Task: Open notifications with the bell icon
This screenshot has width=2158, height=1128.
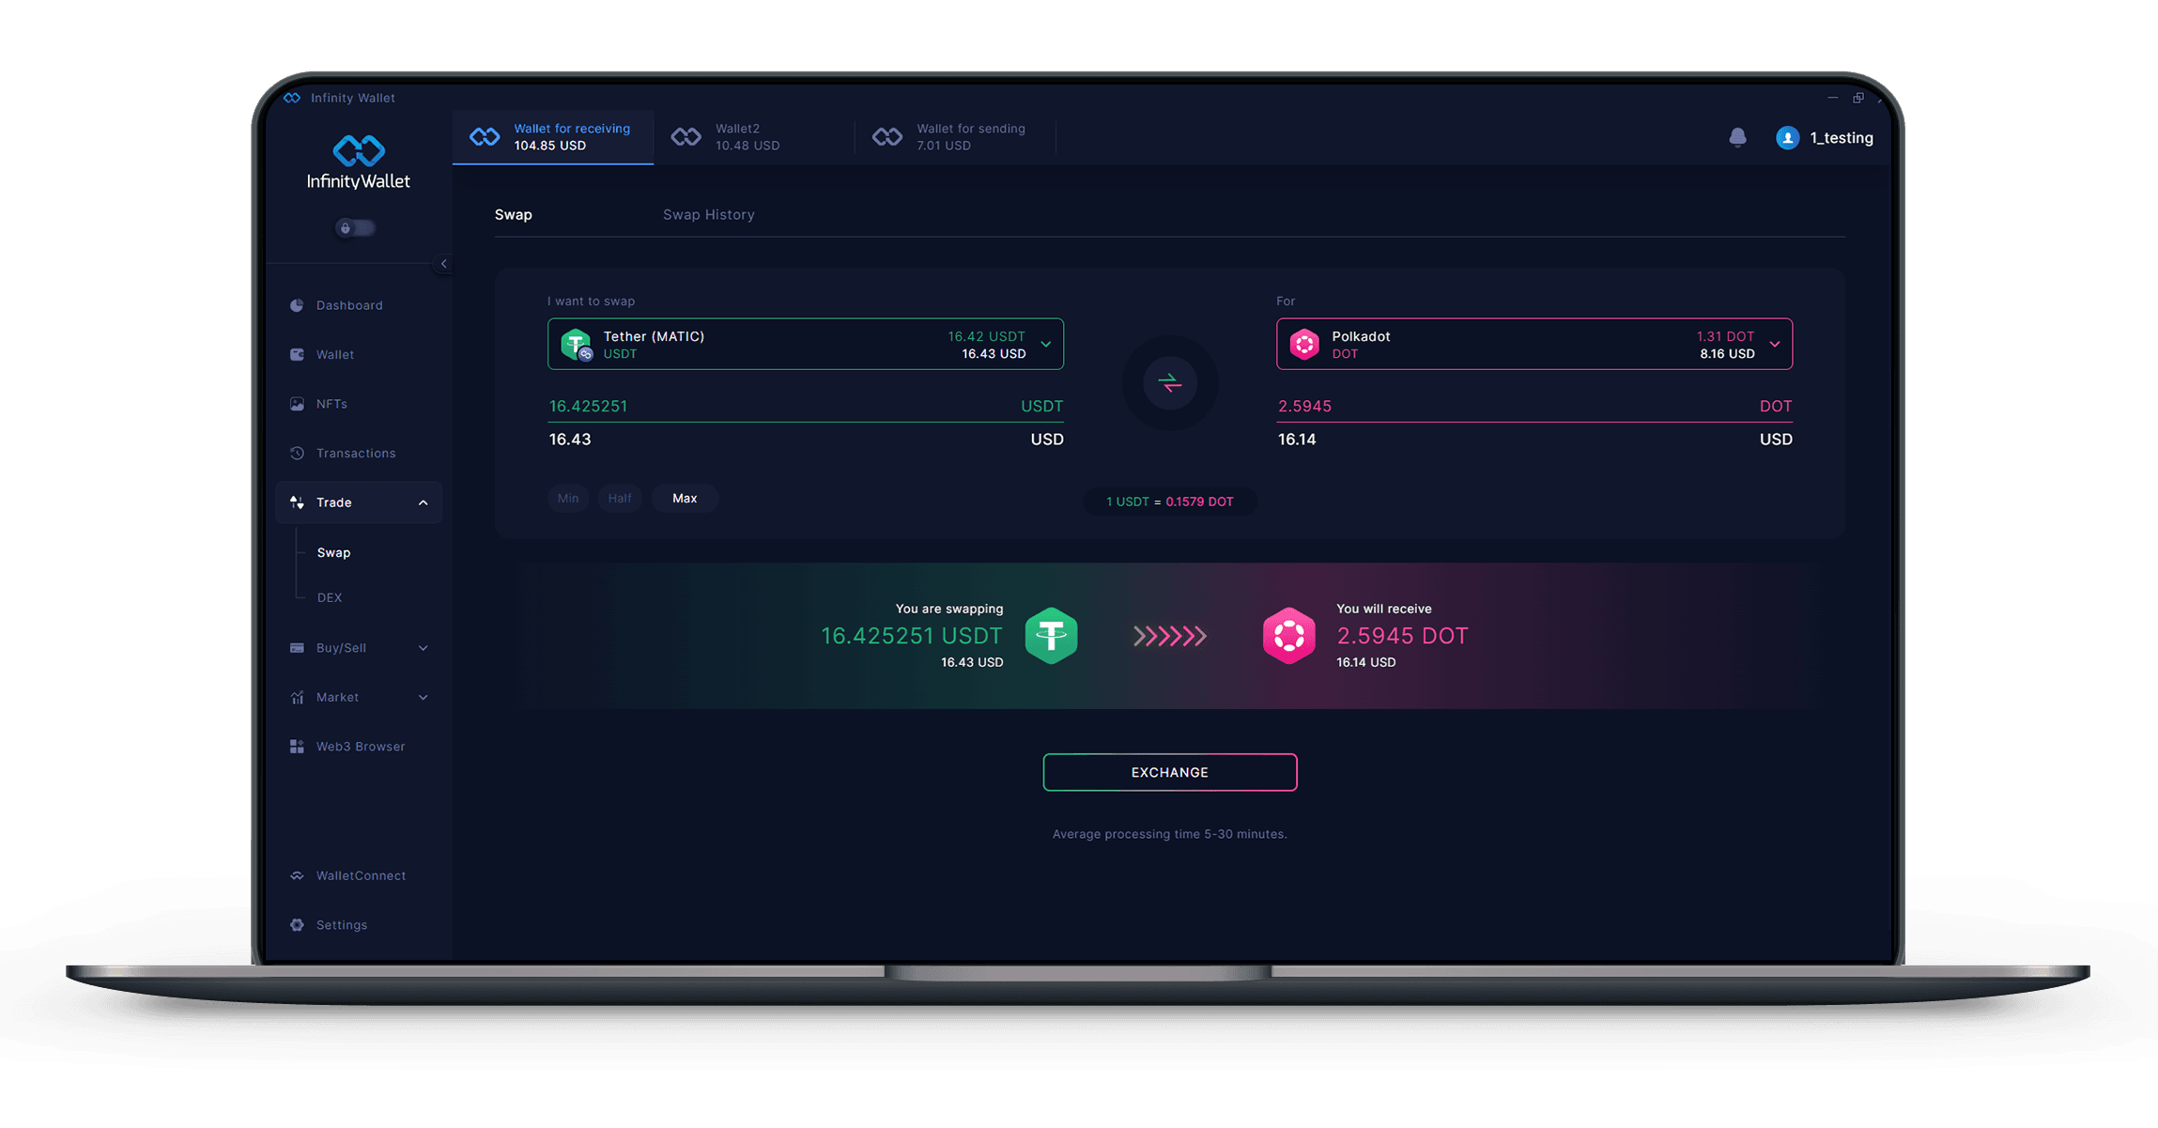Action: tap(1737, 138)
